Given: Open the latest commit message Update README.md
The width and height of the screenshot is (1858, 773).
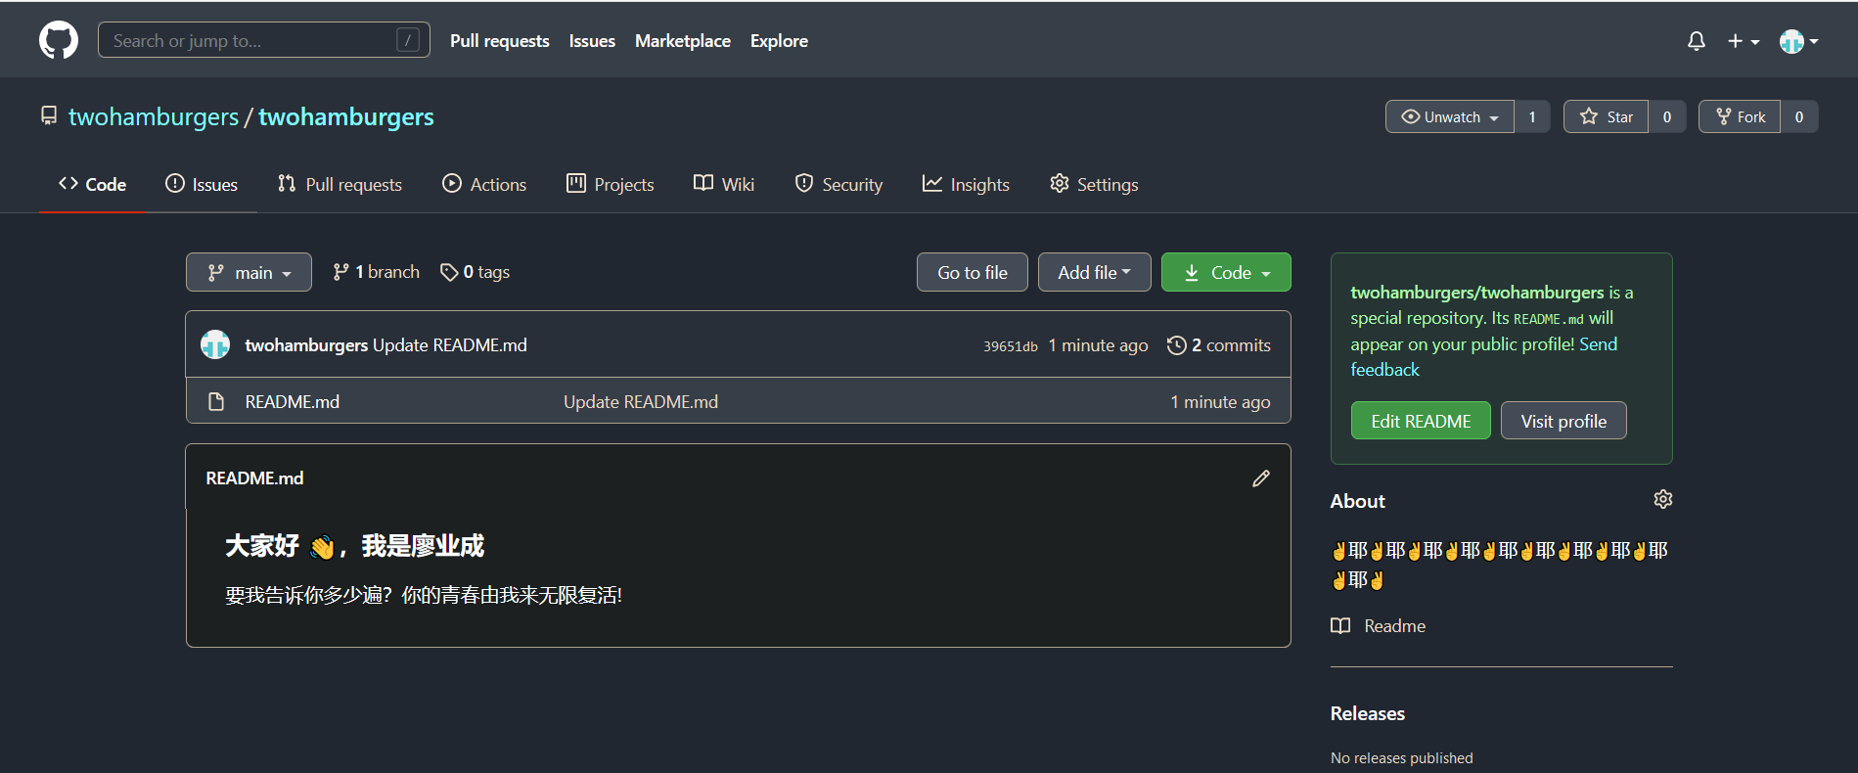Looking at the screenshot, I should point(450,345).
